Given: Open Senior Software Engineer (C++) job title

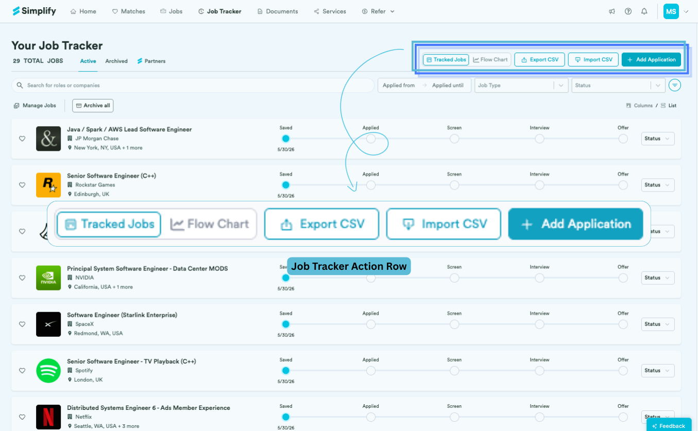Looking at the screenshot, I should pos(111,176).
